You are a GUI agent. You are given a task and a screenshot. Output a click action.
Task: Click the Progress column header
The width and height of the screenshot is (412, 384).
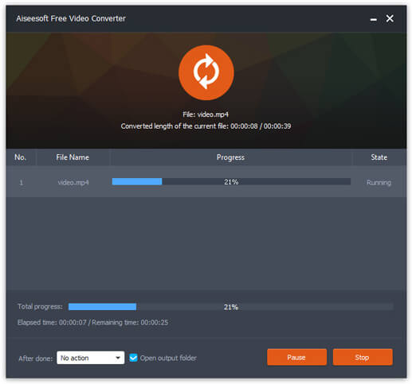230,157
